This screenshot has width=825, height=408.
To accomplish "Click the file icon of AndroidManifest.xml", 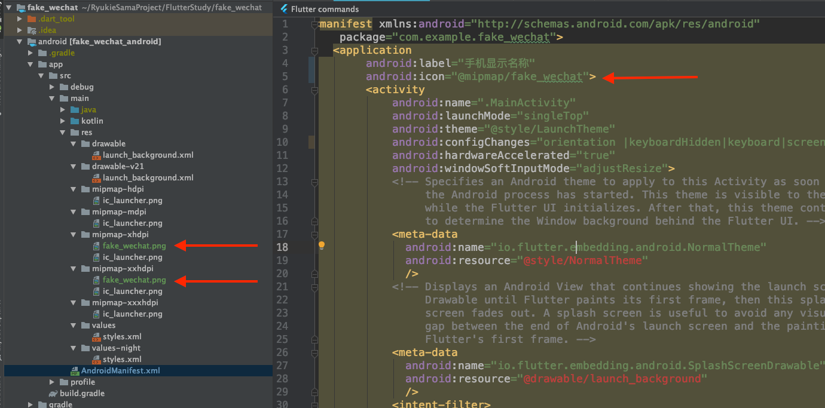I will [75, 371].
